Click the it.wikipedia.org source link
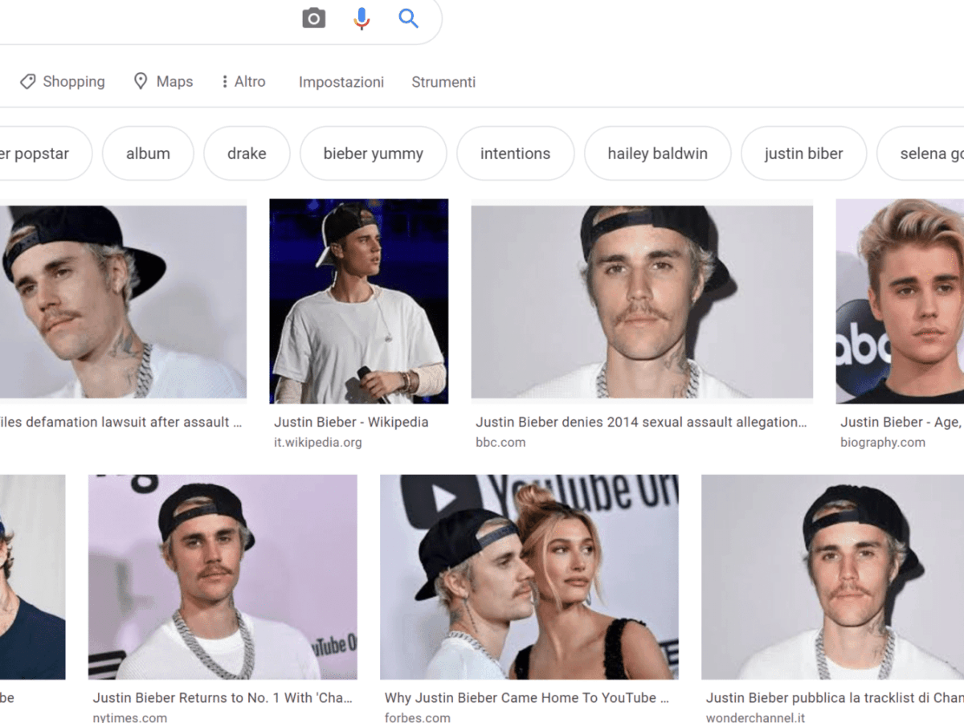964x723 pixels. 318,443
